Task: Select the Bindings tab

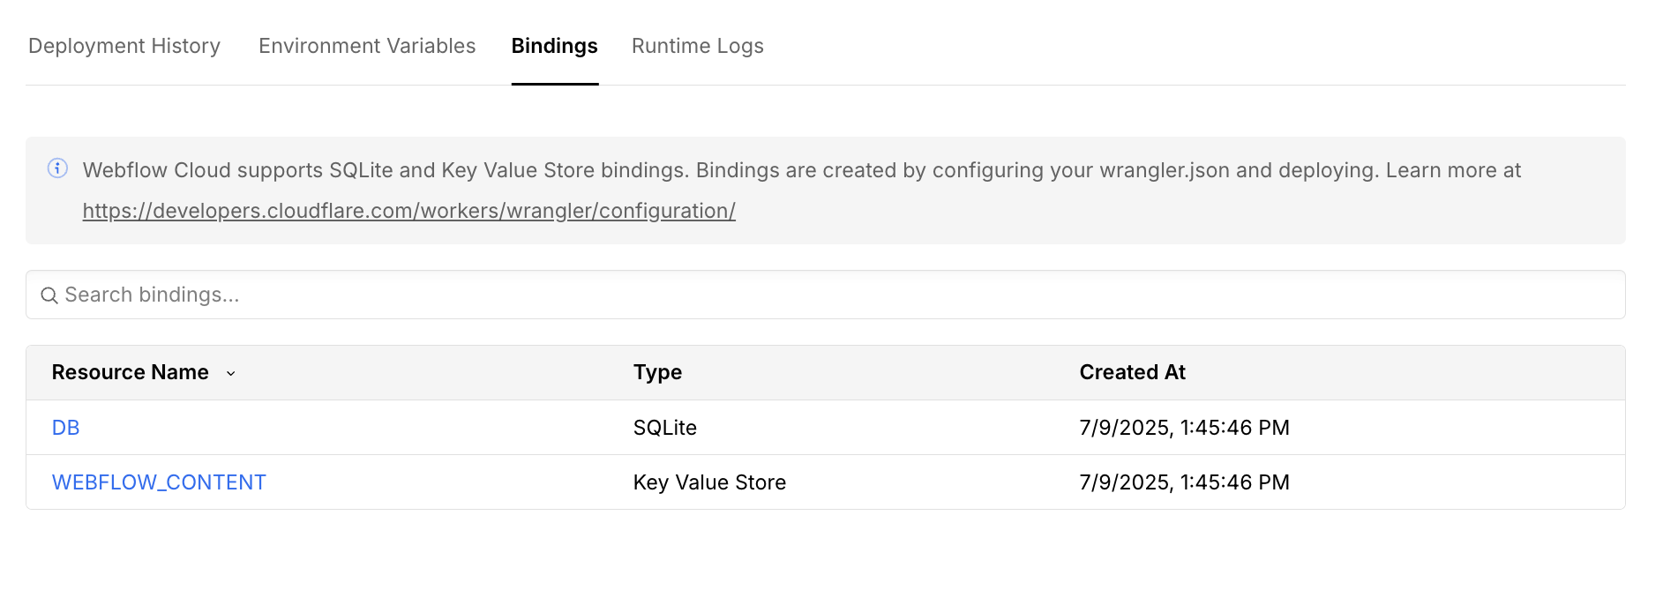Action: (x=554, y=46)
